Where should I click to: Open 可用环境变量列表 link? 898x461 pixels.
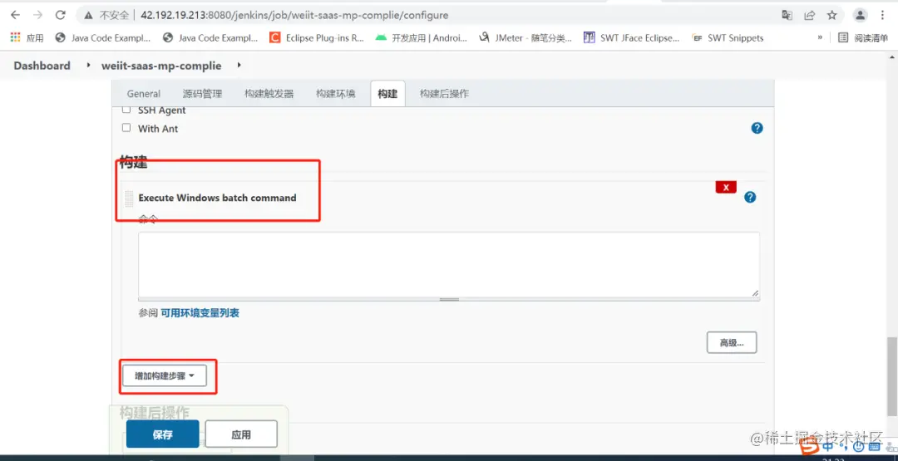point(200,313)
